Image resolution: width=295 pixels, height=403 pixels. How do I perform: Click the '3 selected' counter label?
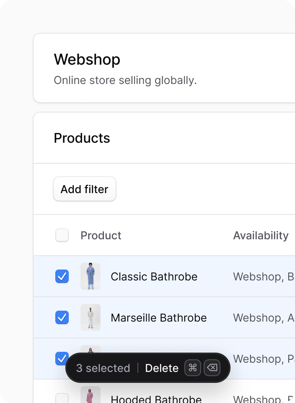point(103,368)
